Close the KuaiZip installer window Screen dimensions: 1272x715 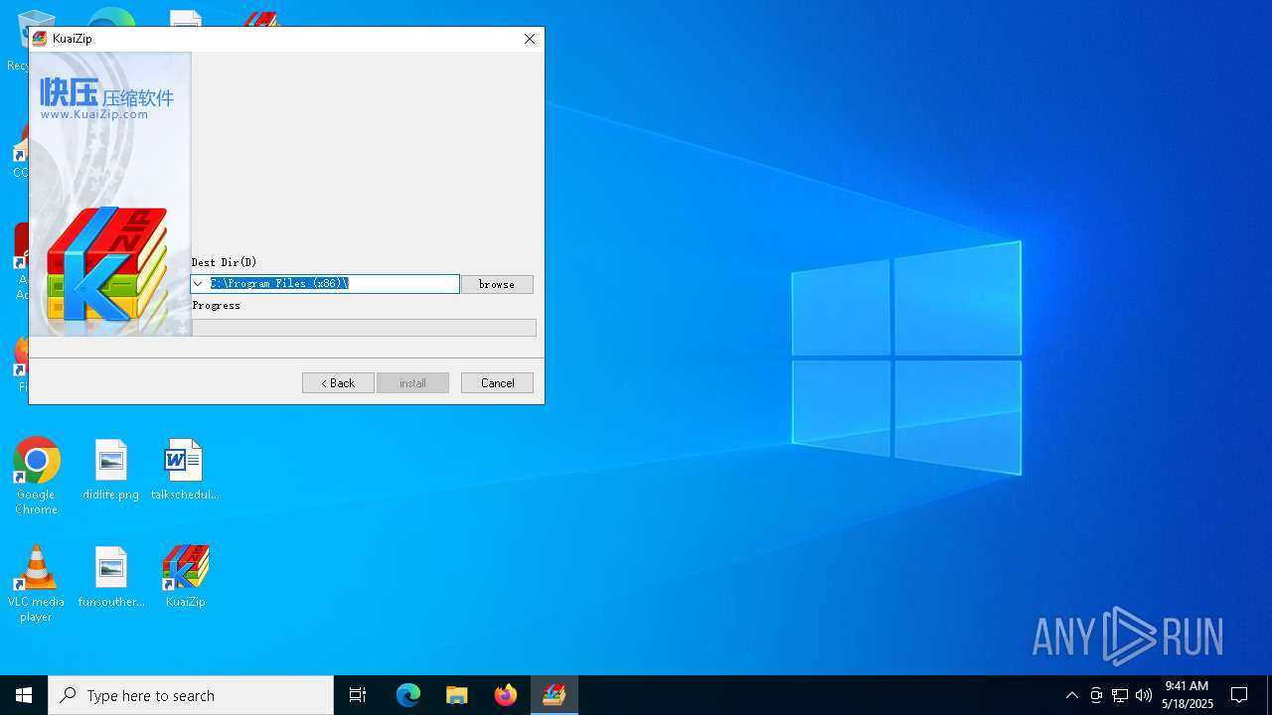coord(530,39)
